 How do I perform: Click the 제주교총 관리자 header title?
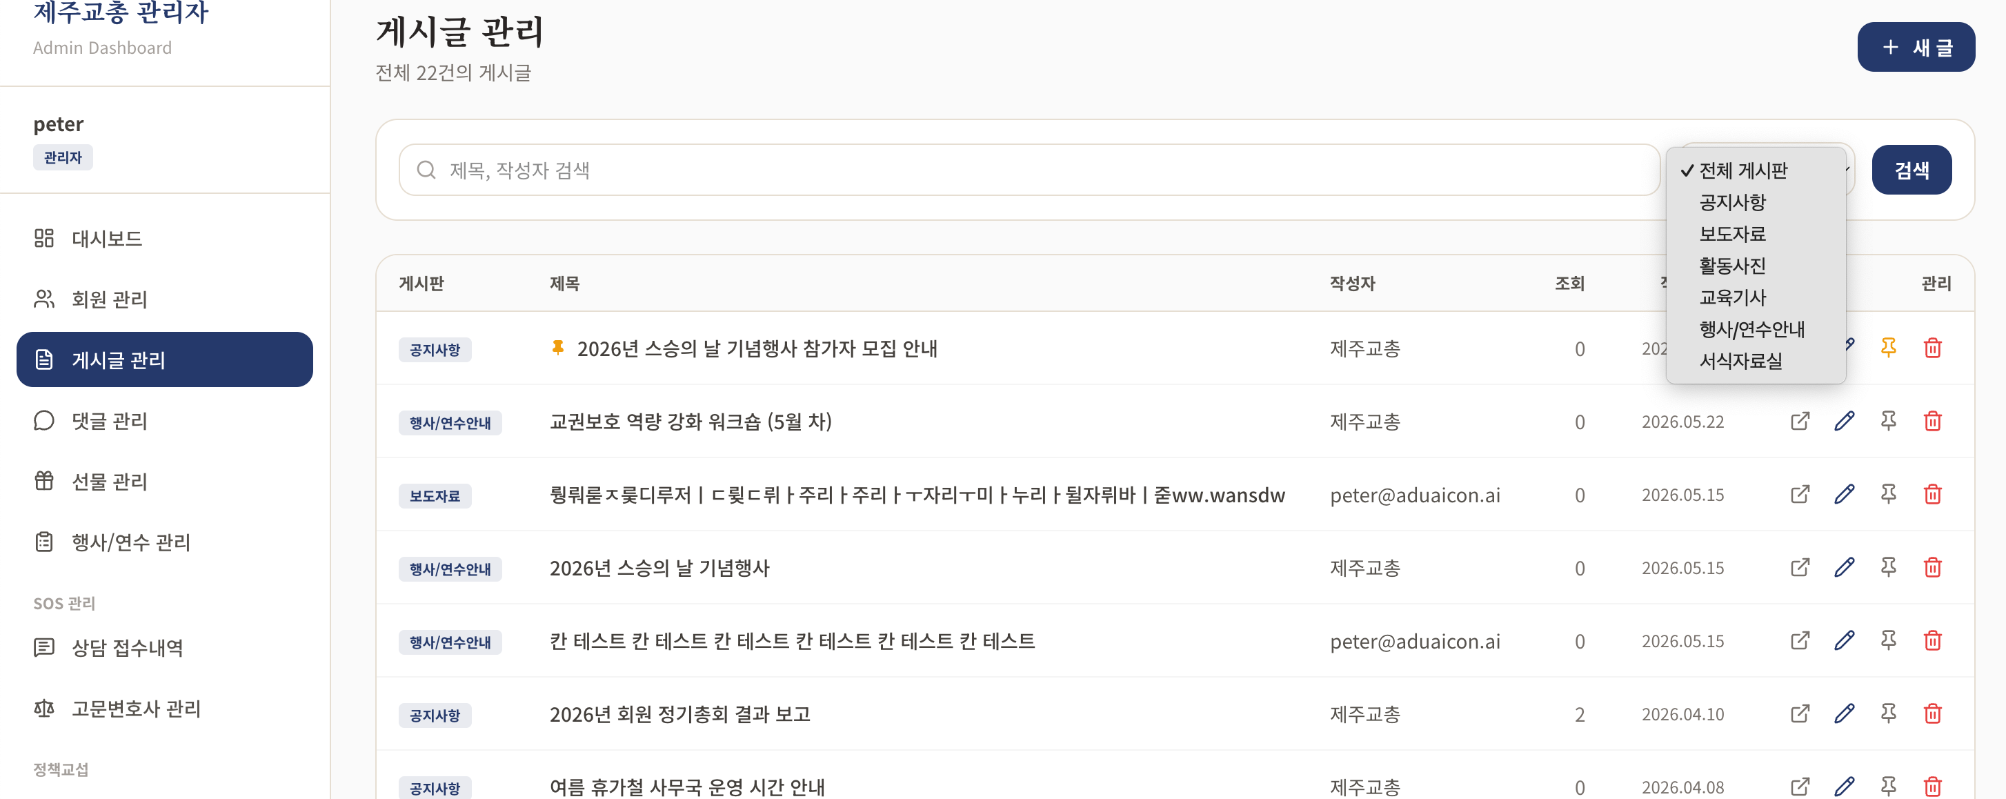tap(121, 12)
